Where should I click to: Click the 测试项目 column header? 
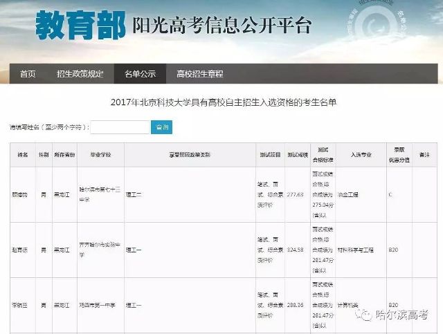(x=271, y=155)
